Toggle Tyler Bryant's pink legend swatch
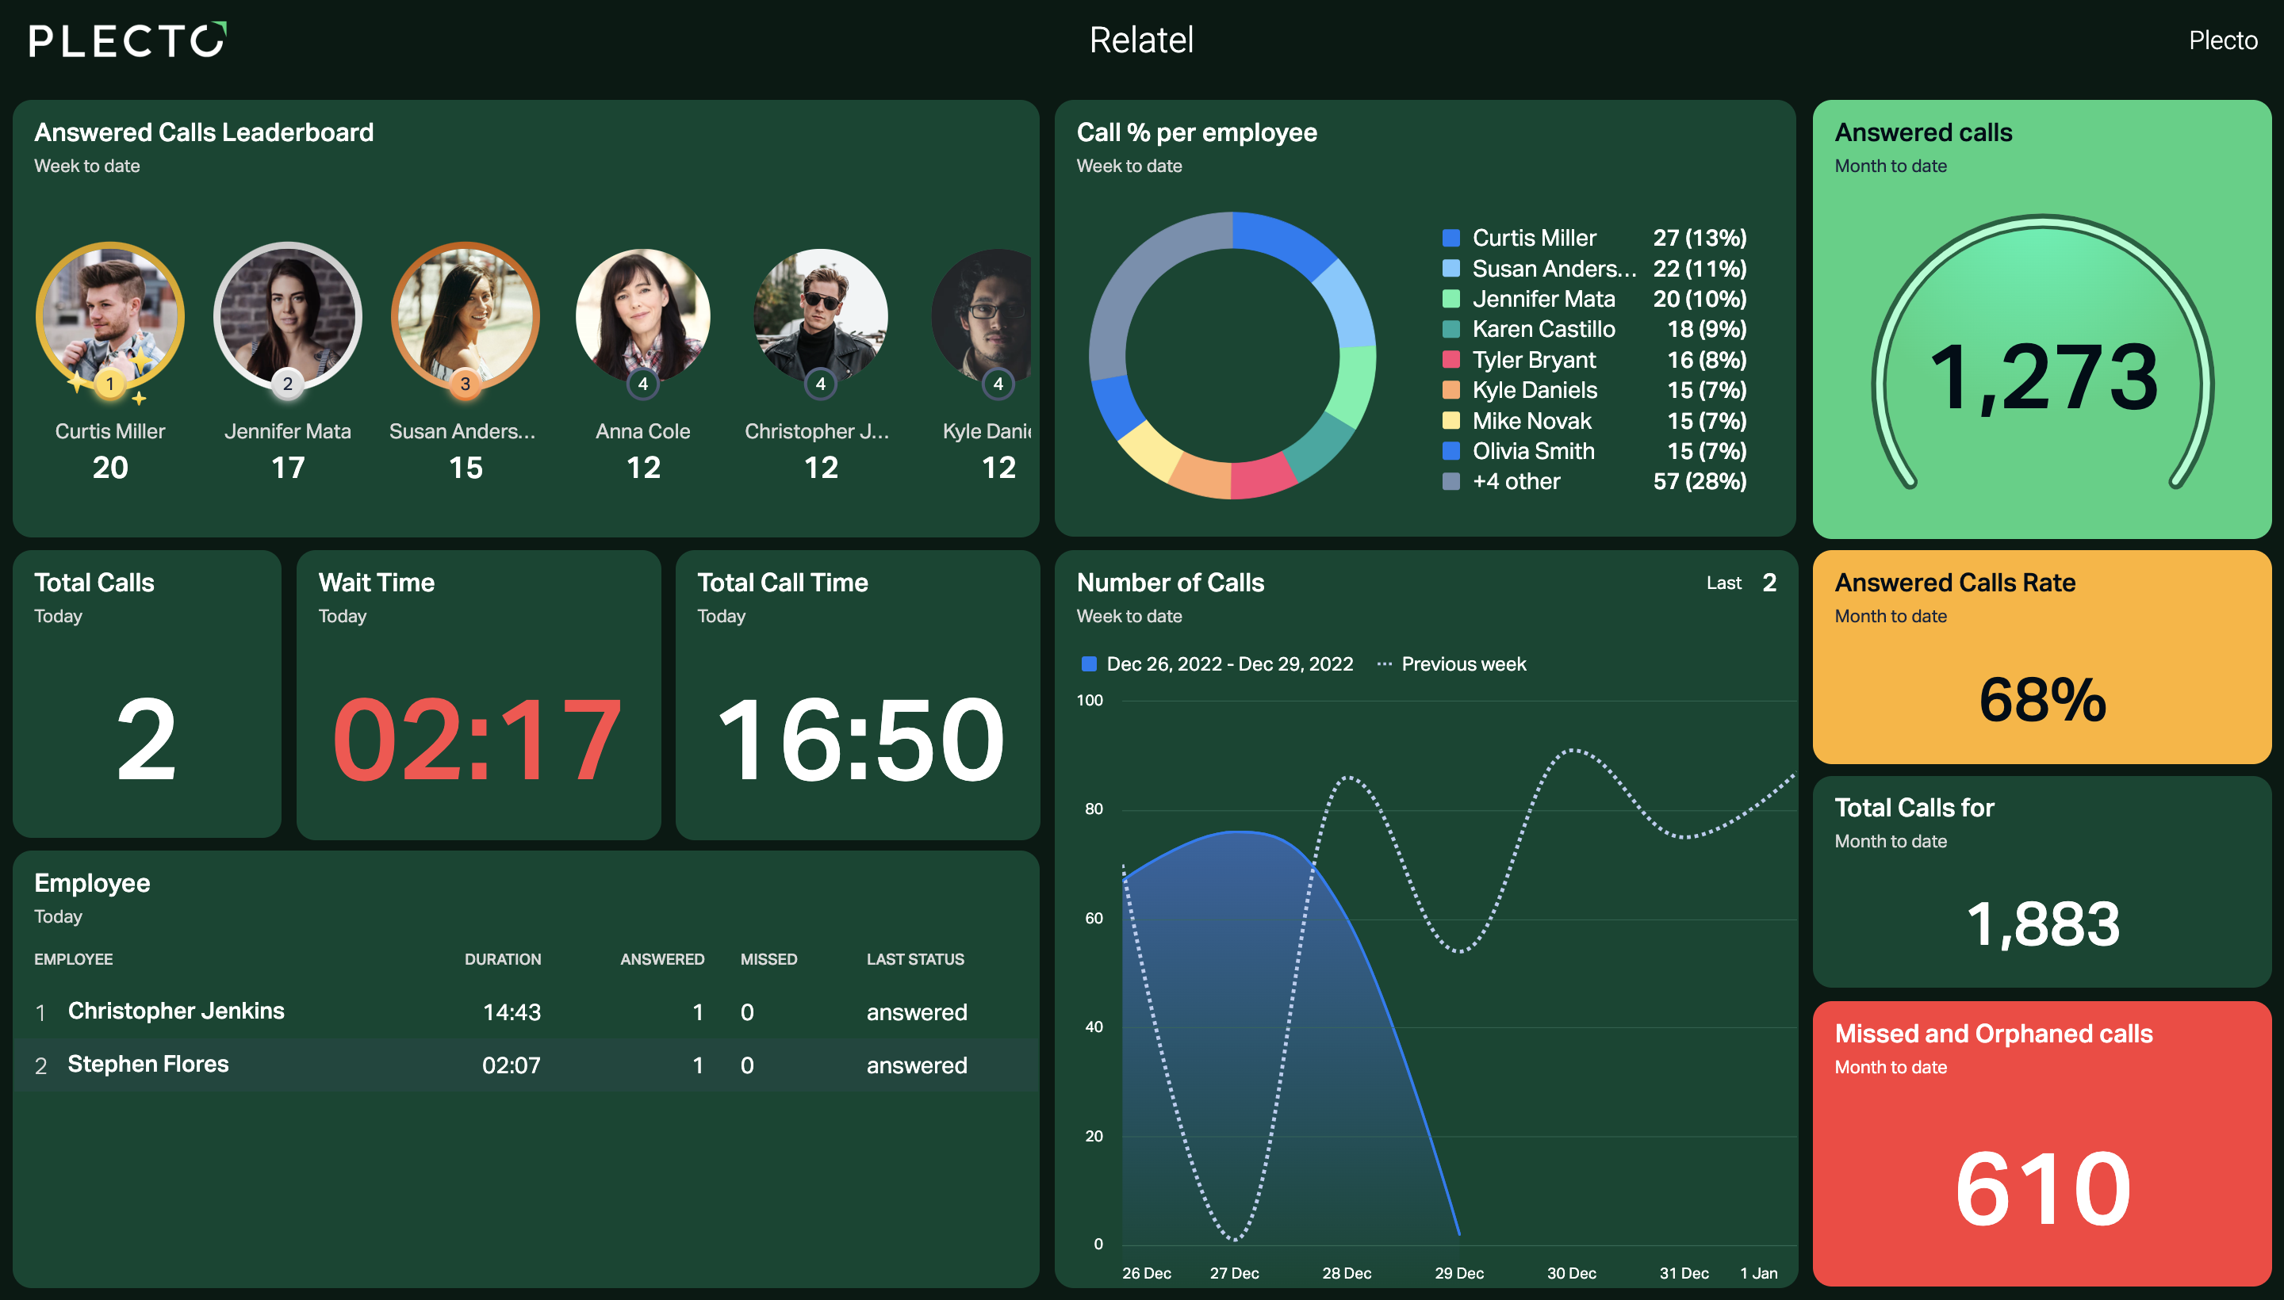This screenshot has height=1300, width=2284. [1451, 360]
